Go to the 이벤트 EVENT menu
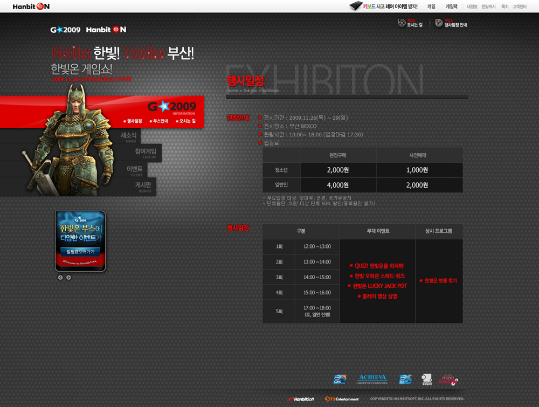 135,170
